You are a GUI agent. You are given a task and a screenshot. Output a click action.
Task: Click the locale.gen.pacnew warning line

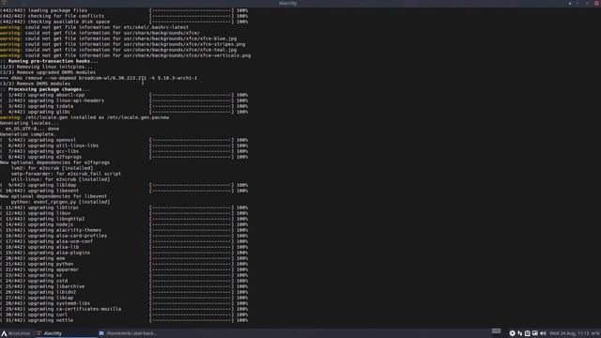coord(85,117)
